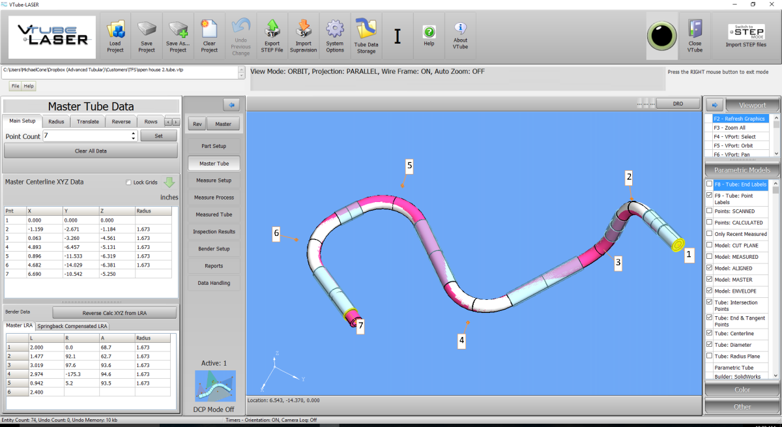The height and width of the screenshot is (427, 782).
Task: Check the Points: SCANNED option
Action: point(710,211)
